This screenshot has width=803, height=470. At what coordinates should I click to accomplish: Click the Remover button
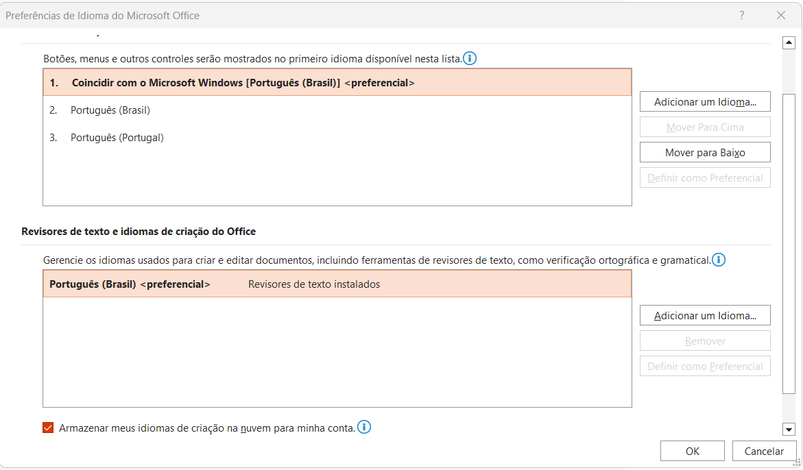(x=705, y=341)
